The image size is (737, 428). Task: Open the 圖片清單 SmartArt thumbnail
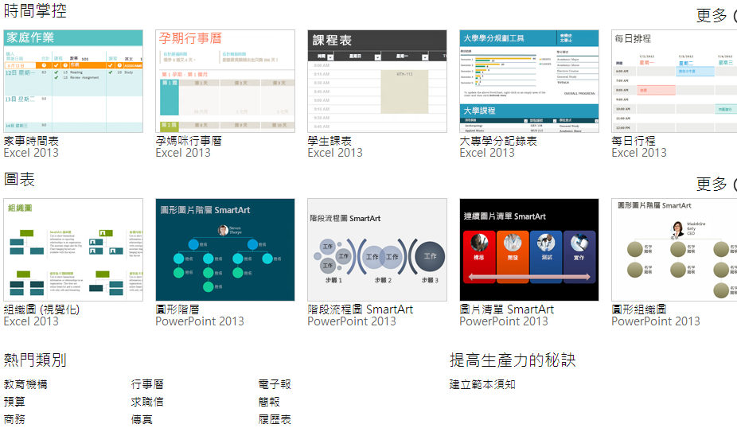click(529, 250)
